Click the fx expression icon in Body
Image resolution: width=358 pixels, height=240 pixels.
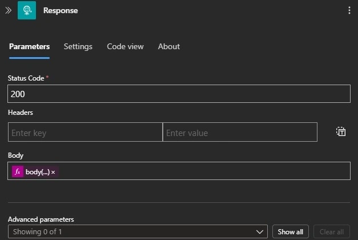[18, 171]
